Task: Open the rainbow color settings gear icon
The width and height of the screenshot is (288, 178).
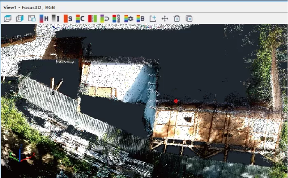Action: (x=129, y=18)
